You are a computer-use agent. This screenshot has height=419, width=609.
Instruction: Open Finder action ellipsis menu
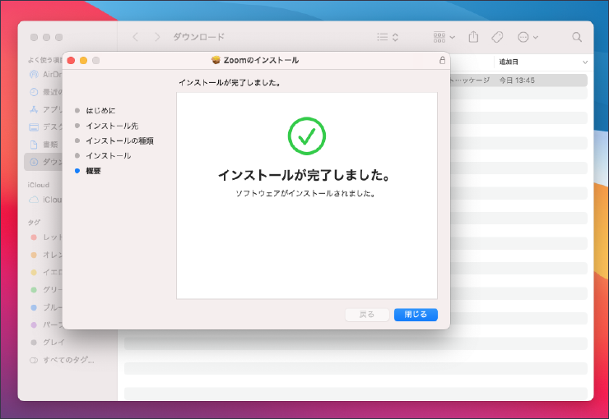click(x=528, y=37)
